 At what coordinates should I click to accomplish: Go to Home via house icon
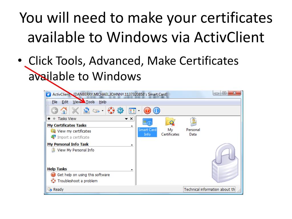(64, 111)
